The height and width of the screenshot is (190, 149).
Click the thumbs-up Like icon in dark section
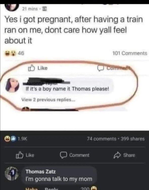[20, 155]
